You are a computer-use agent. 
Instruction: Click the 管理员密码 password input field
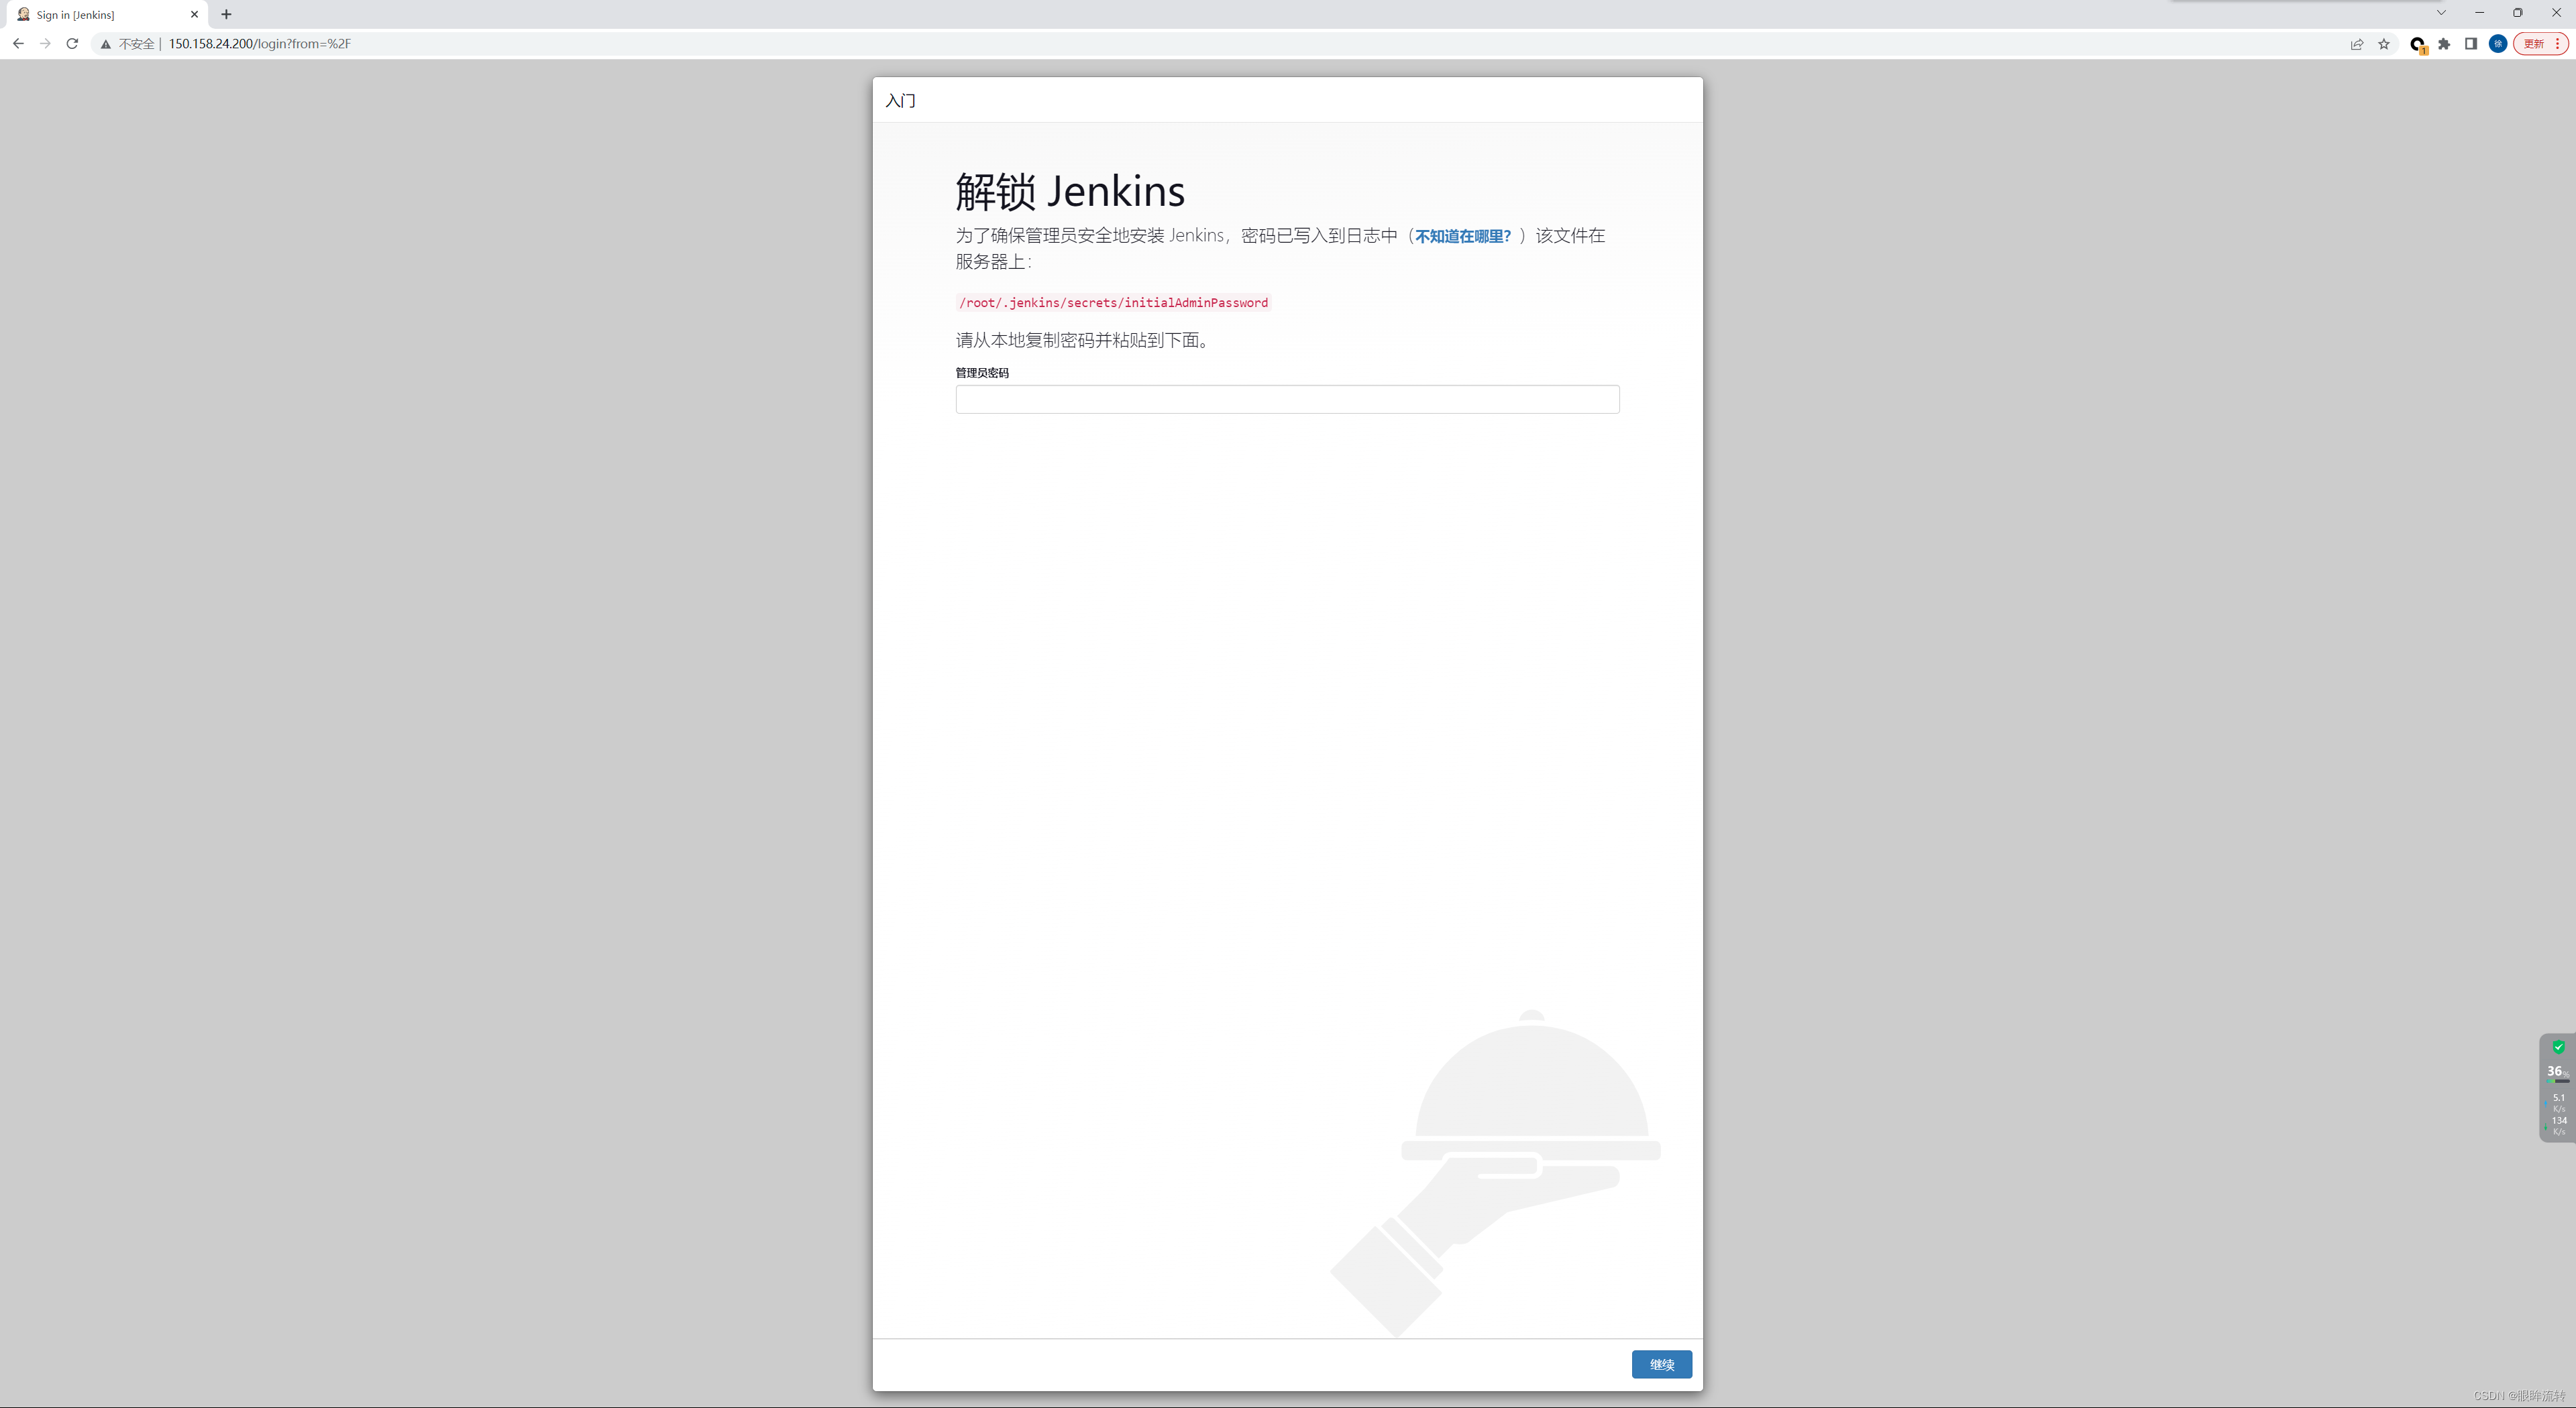(1287, 400)
